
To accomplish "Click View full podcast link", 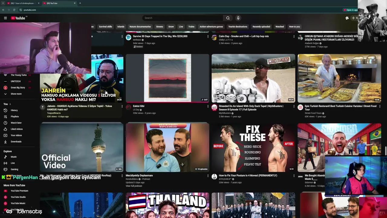I will (134, 186).
